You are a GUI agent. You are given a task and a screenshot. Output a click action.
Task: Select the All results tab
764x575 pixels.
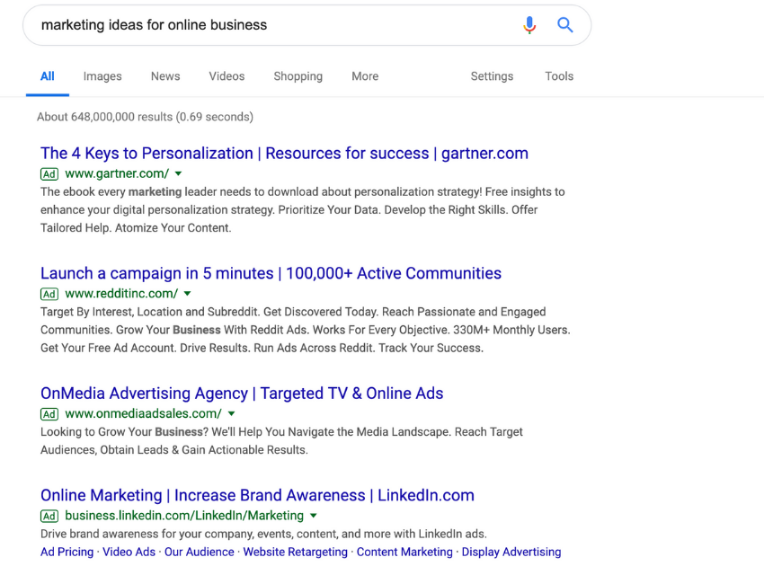point(48,76)
